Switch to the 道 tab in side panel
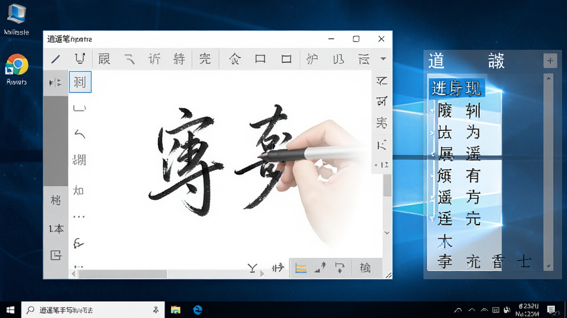The height and width of the screenshot is (318, 567). [436, 61]
